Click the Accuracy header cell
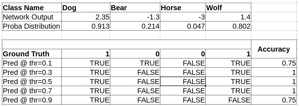The width and height of the screenshot is (299, 106). 274,49
